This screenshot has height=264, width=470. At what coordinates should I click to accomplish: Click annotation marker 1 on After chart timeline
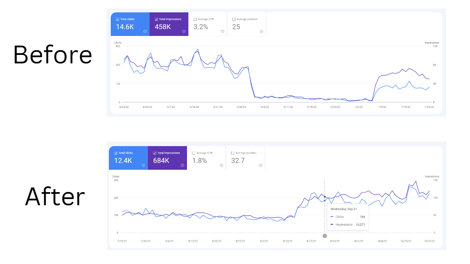324,235
